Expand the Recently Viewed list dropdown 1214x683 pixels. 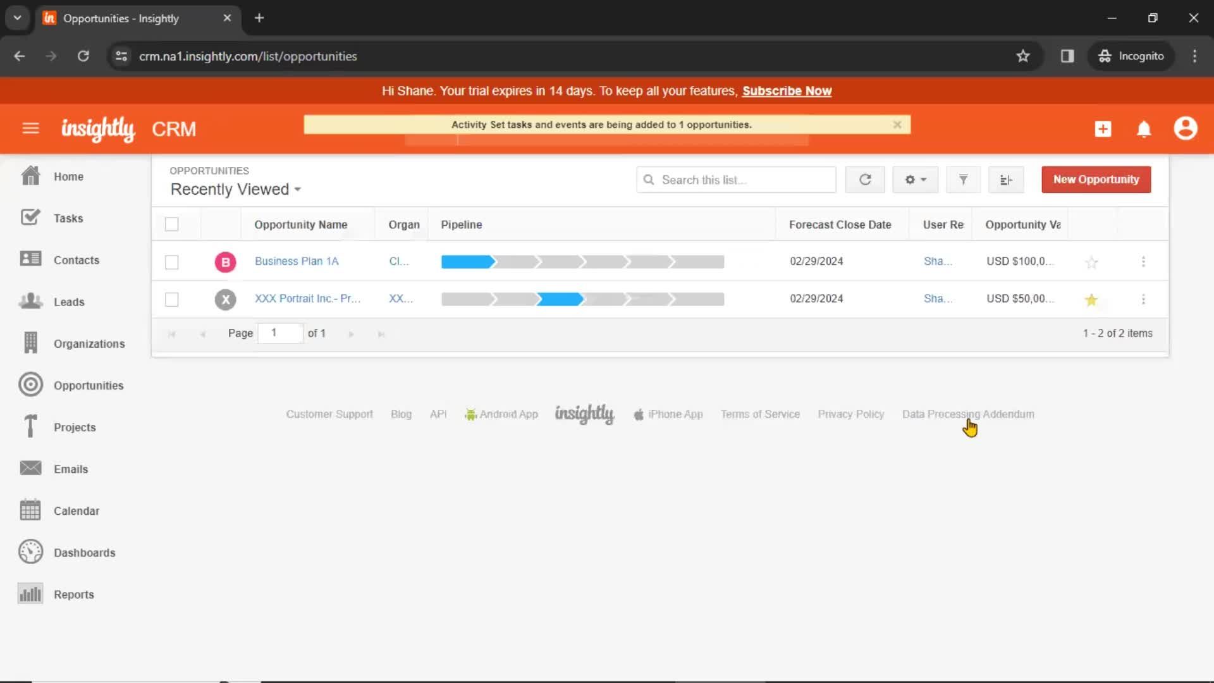(x=235, y=189)
